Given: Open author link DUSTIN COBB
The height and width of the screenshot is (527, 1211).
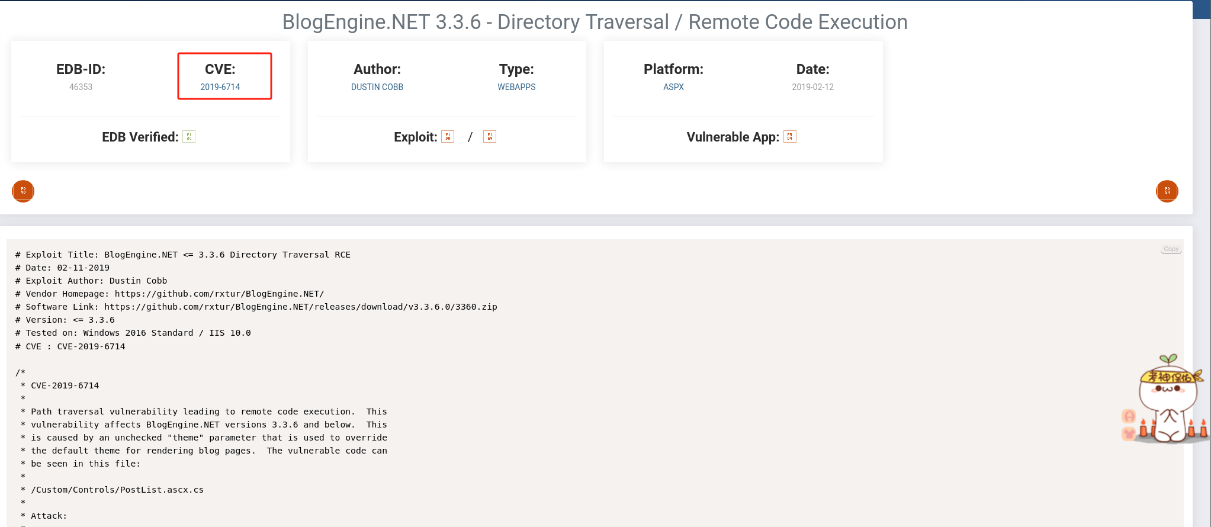Looking at the screenshot, I should tap(377, 87).
